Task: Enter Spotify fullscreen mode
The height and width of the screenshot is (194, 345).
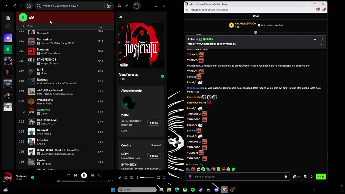Action: point(164,178)
